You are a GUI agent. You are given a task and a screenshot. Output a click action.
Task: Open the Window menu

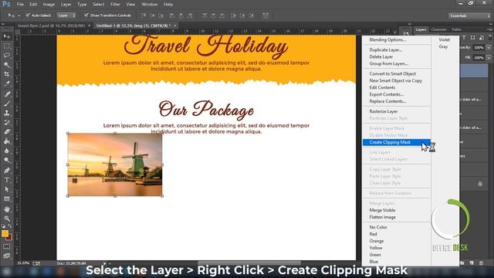149,5
